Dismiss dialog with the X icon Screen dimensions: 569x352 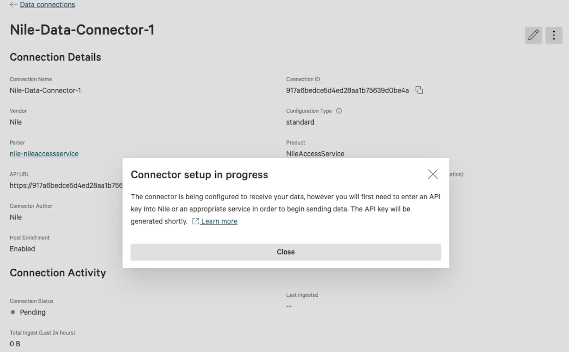click(433, 174)
